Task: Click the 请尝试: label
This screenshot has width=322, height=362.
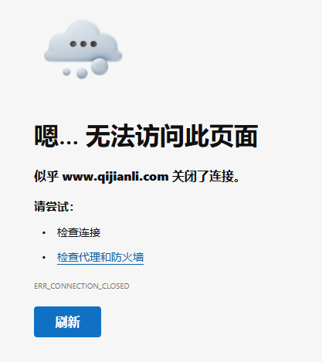Action: [x=54, y=207]
